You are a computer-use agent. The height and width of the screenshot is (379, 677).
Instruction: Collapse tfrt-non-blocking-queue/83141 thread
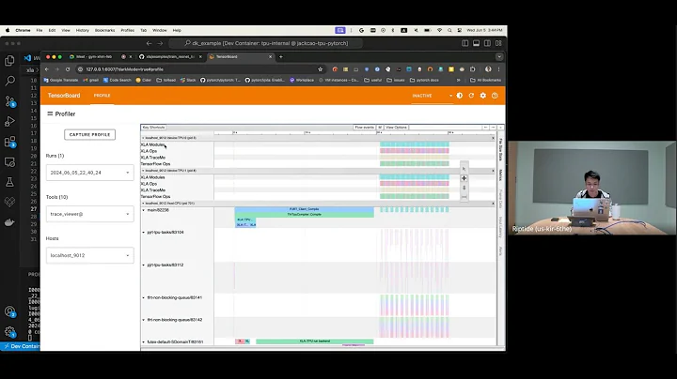coord(144,297)
